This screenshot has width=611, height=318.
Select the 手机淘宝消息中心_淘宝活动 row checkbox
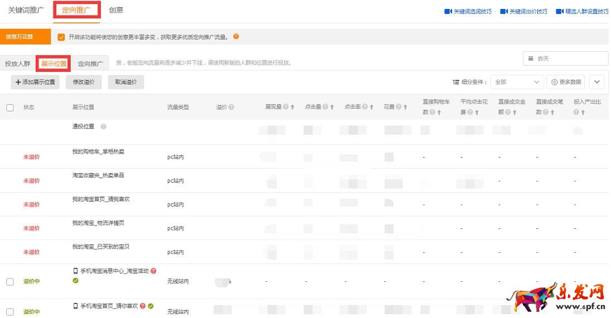[x=10, y=282]
